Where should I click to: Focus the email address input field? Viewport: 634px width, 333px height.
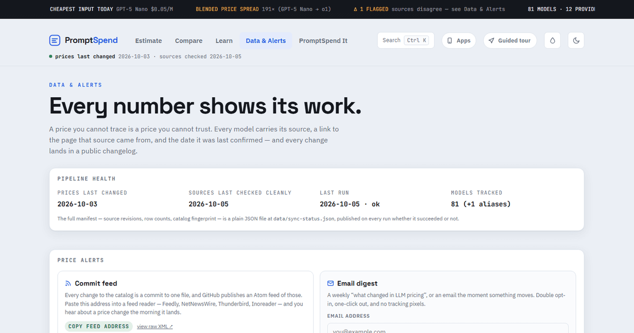(x=447, y=328)
